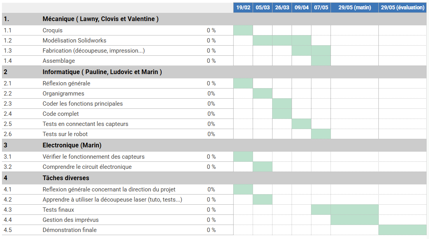Select the Mécanique section header row

[100, 19]
